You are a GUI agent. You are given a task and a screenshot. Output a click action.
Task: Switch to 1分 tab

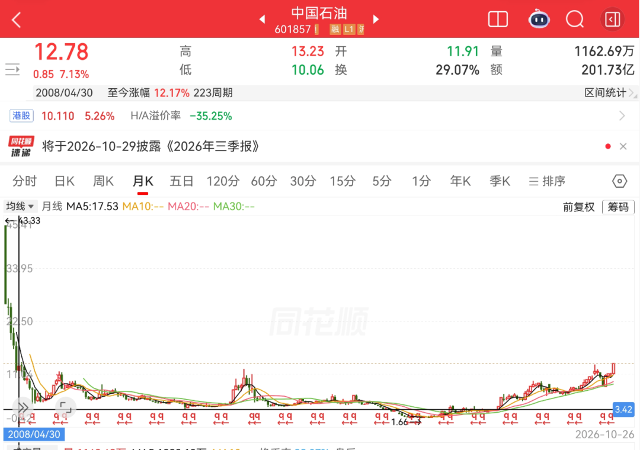421,181
